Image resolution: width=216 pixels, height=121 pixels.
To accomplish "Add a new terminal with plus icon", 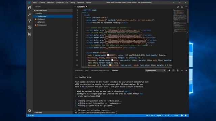I will coord(169,70).
